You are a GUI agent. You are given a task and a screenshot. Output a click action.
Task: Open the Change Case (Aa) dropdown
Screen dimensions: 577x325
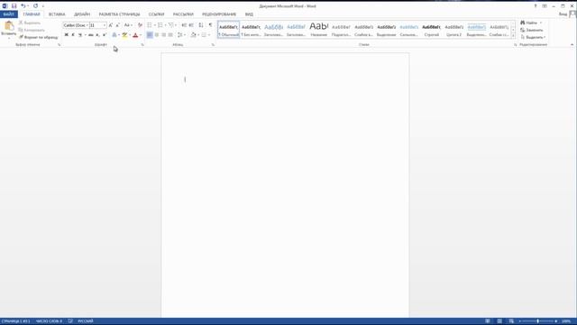(x=128, y=25)
